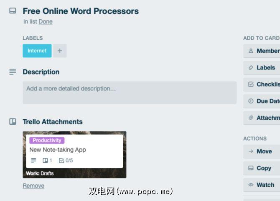This screenshot has width=280, height=201.
Task: Click the New Note-taking App title text
Action: [x=58, y=150]
